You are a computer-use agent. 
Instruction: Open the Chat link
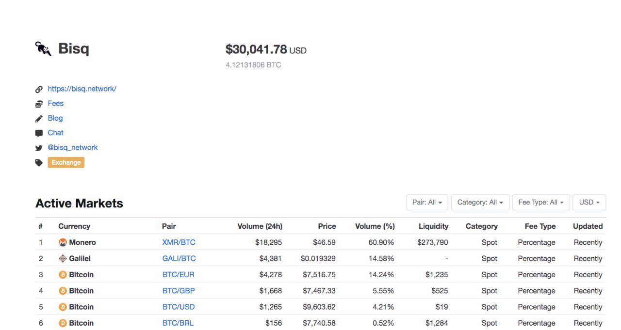click(56, 132)
